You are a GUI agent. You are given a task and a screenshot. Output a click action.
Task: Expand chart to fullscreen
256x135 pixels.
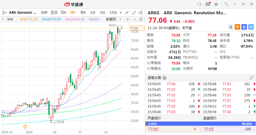134,13
